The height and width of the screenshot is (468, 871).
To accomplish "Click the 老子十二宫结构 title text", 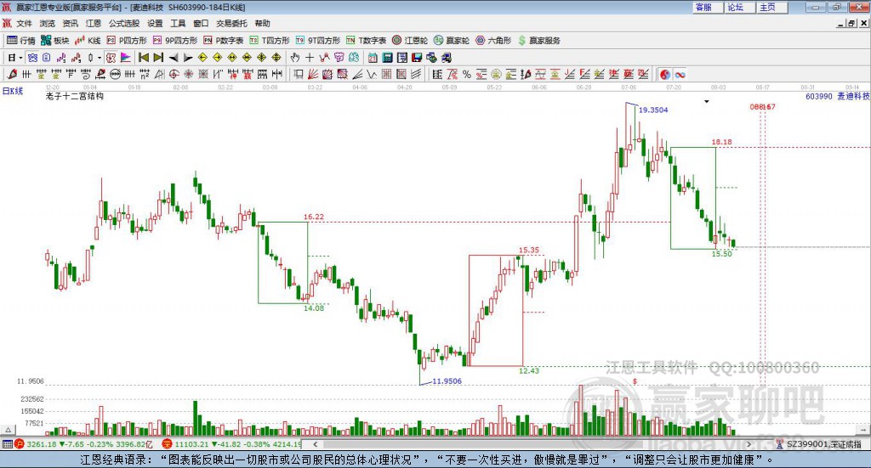I will (x=75, y=96).
